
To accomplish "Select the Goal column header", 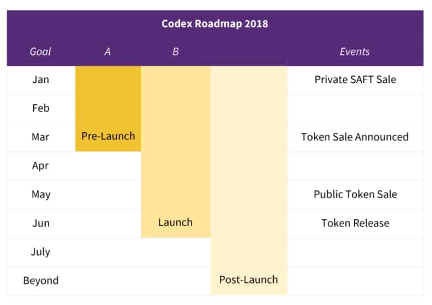I will (x=40, y=51).
